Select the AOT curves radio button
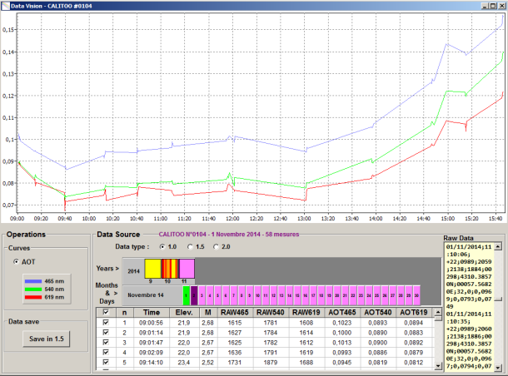This screenshot has width=508, height=376. pos(17,261)
